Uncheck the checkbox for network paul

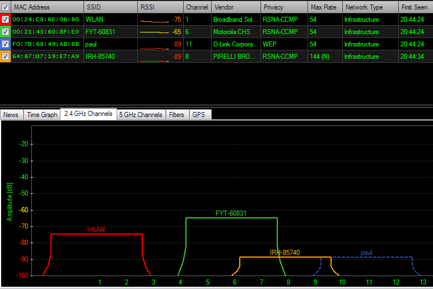pos(6,44)
